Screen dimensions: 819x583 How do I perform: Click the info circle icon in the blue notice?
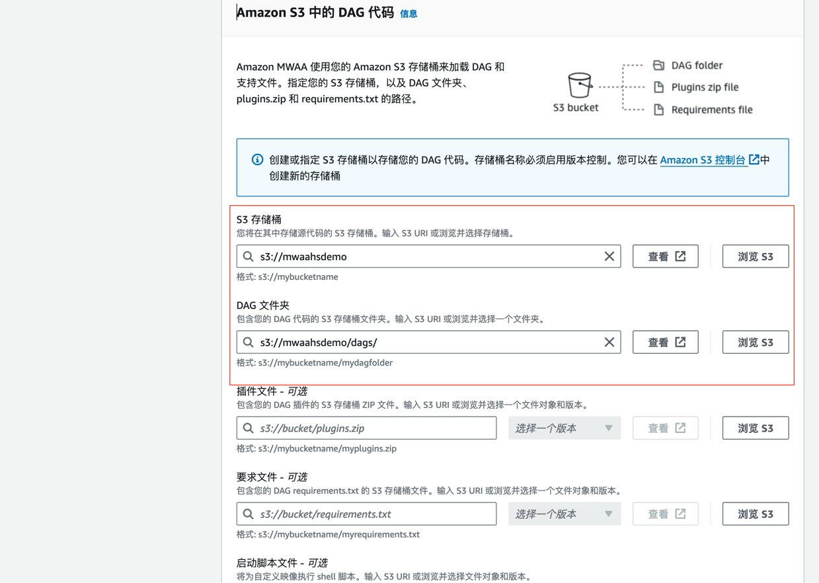point(257,159)
